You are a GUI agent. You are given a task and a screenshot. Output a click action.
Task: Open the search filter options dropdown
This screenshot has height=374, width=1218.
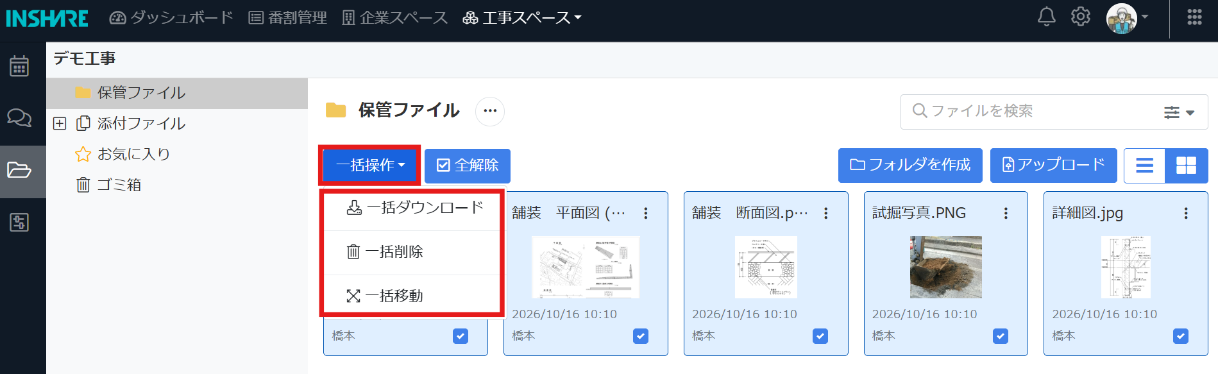coord(1179,112)
